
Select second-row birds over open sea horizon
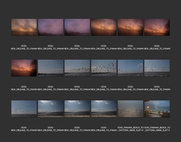(157, 68)
